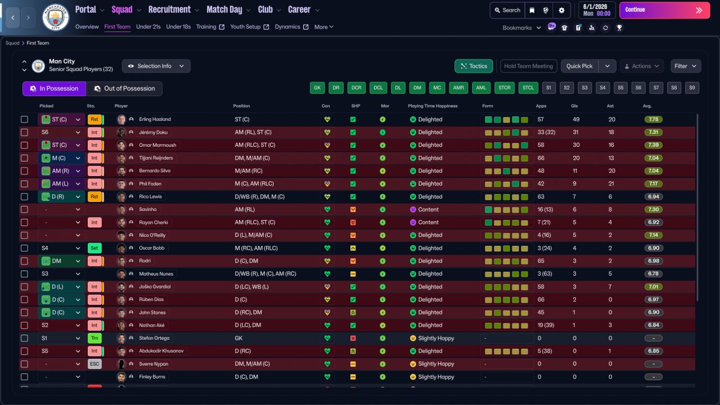Image resolution: width=720 pixels, height=405 pixels.
Task: Tick Savinho's row checkbox
Action: [x=24, y=209]
